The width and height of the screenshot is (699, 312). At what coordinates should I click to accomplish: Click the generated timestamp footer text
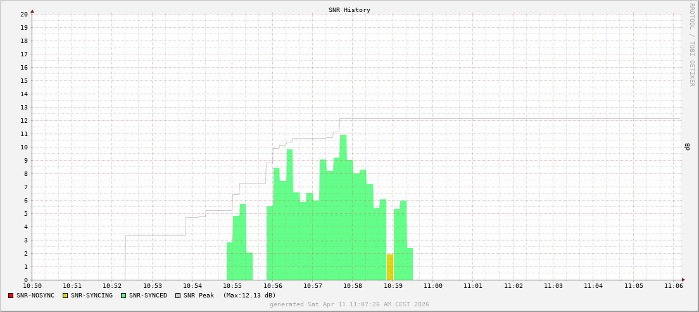(349, 304)
